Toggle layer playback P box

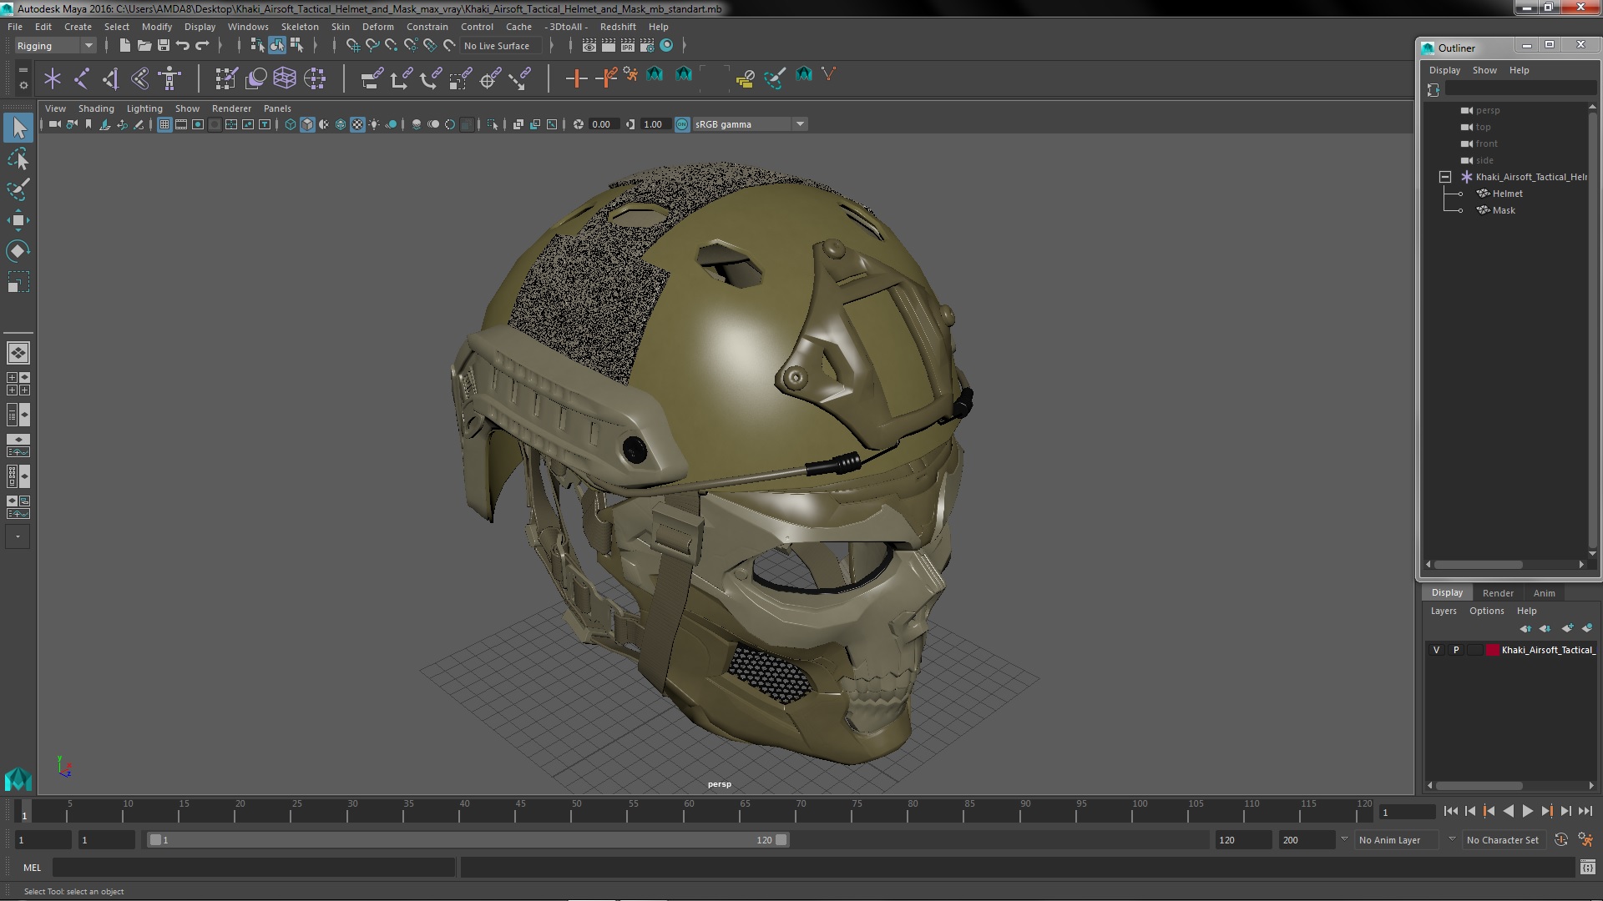click(x=1456, y=650)
